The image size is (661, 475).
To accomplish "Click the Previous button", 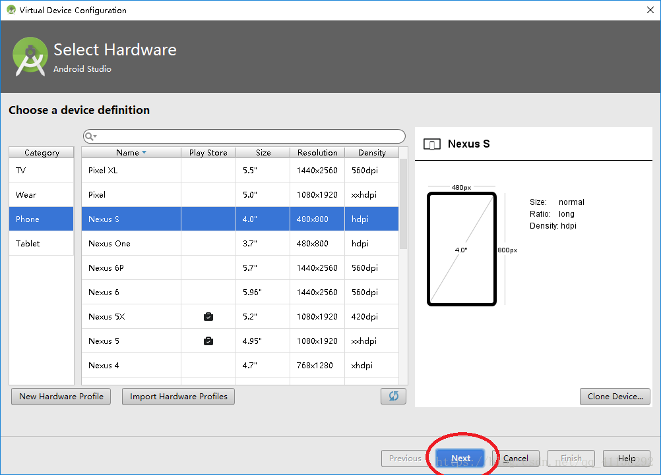I will click(405, 459).
